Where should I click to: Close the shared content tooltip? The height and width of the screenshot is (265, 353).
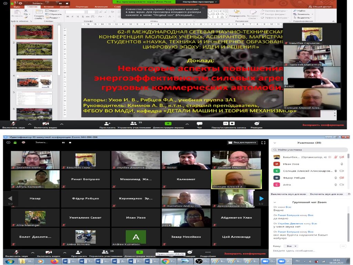point(203,8)
